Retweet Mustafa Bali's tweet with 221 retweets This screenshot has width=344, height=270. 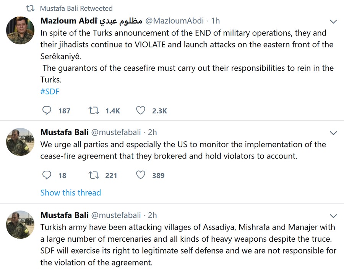[94, 175]
